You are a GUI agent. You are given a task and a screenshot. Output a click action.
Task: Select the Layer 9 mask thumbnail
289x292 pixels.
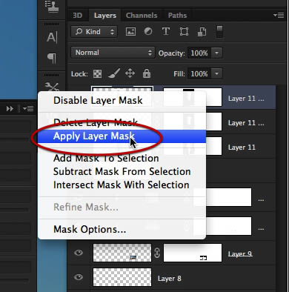(193, 253)
